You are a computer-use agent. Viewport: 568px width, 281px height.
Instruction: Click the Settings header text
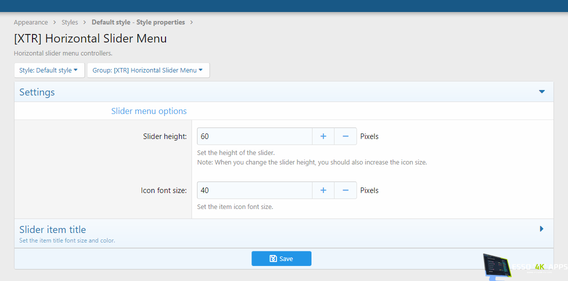coord(37,92)
